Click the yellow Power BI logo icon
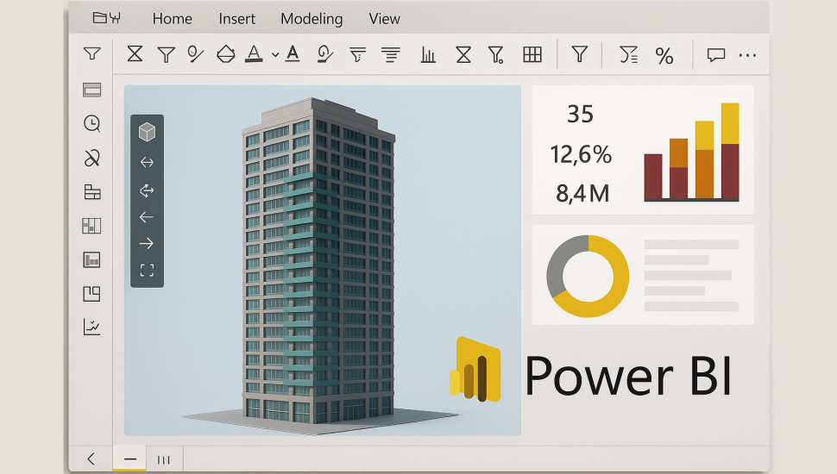Image resolution: width=837 pixels, height=474 pixels. point(475,369)
